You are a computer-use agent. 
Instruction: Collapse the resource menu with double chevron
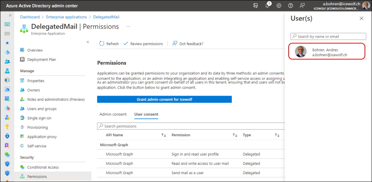coord(87,42)
